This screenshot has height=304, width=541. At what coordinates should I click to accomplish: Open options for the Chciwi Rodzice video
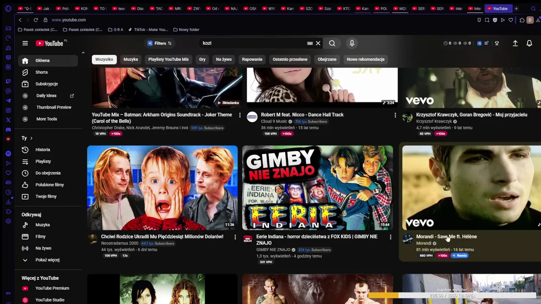235,237
